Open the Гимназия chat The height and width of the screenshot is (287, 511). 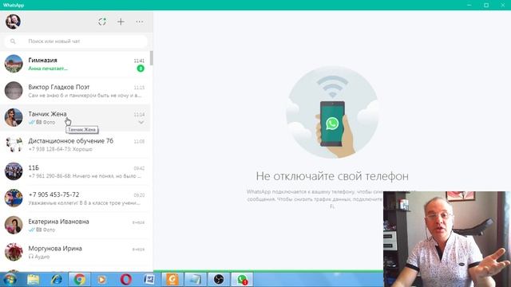(x=75, y=64)
